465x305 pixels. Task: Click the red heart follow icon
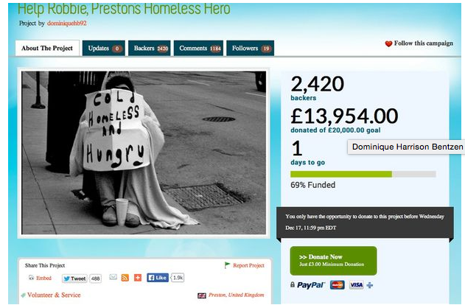click(x=388, y=43)
